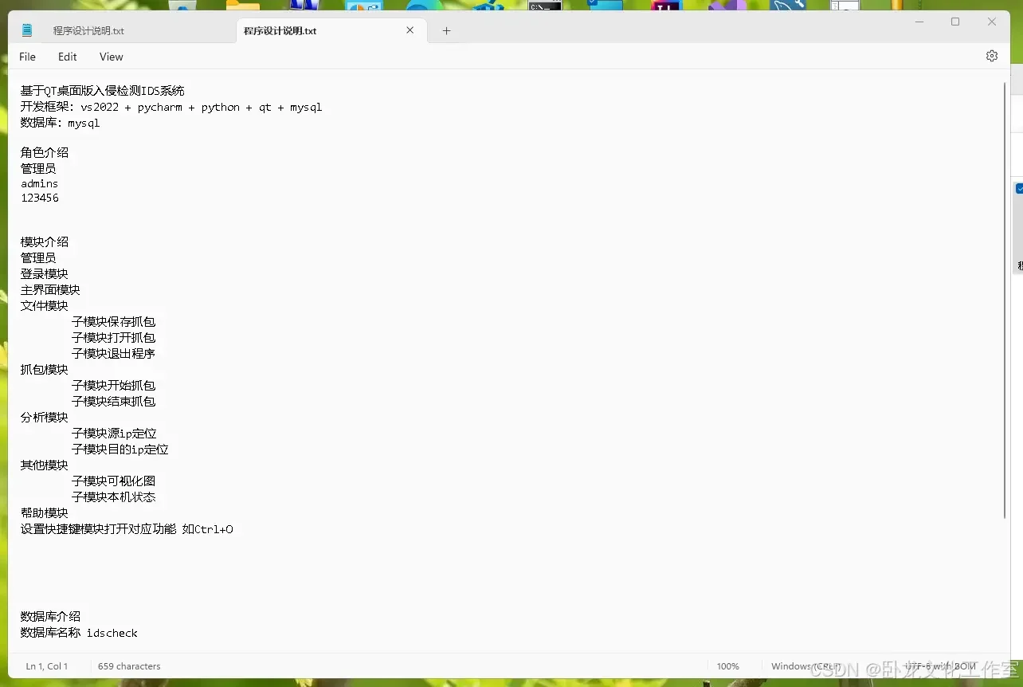Click the line starting with 开发框架: vs2022
The width and height of the screenshot is (1023, 687).
pyautogui.click(x=171, y=107)
